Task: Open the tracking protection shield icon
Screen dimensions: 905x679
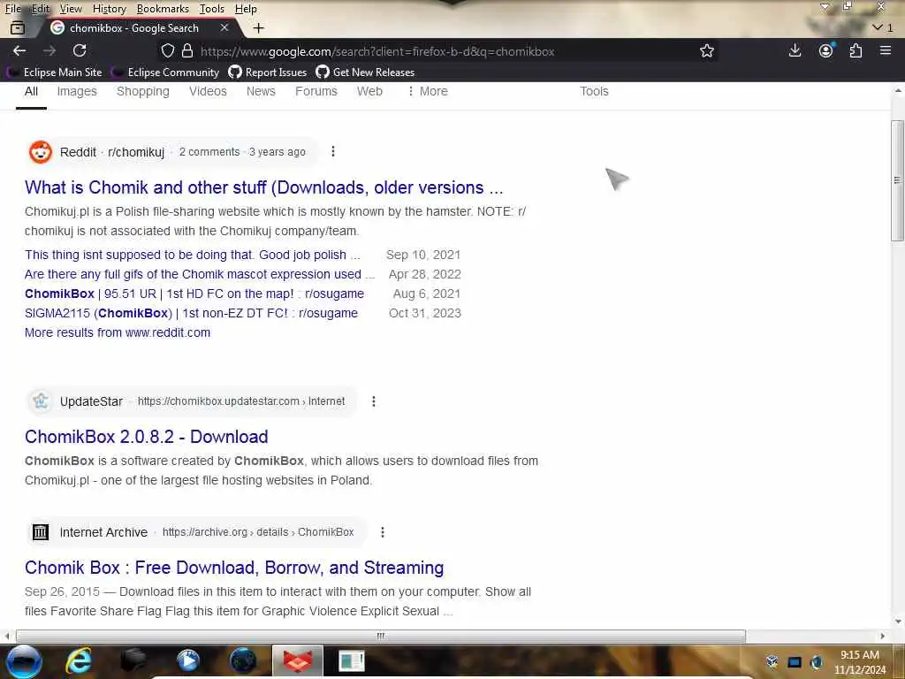Action: [167, 50]
